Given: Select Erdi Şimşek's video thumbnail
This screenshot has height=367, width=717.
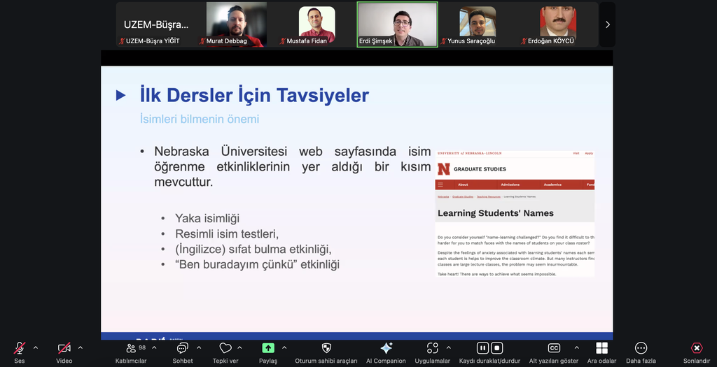Looking at the screenshot, I should pyautogui.click(x=397, y=24).
